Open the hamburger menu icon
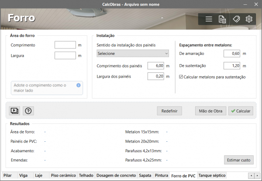 click(x=209, y=19)
